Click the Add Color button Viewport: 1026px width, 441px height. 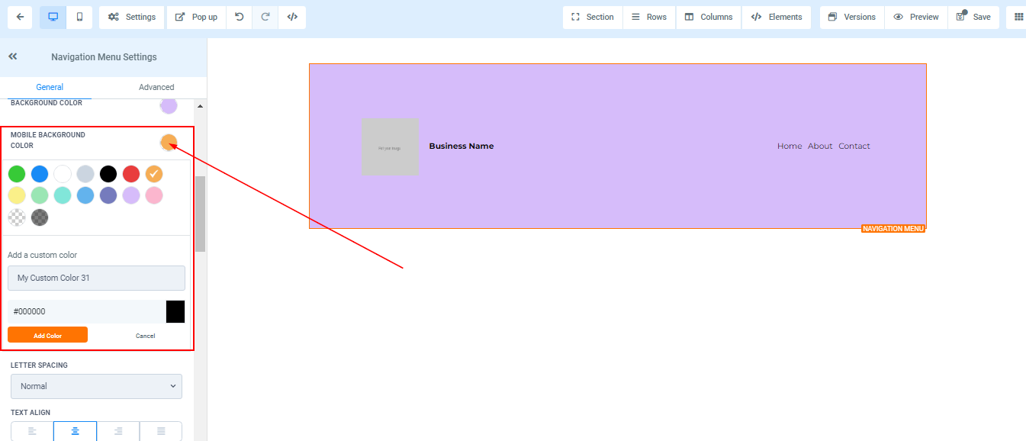pyautogui.click(x=47, y=335)
